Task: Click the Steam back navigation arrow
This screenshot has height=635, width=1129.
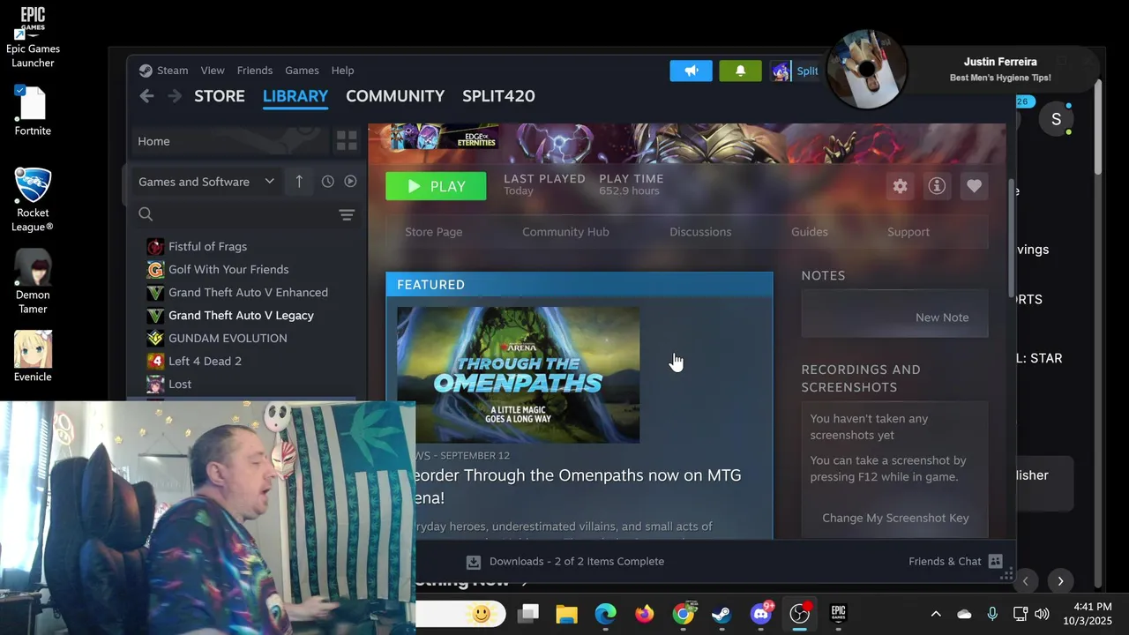Action: point(146,96)
